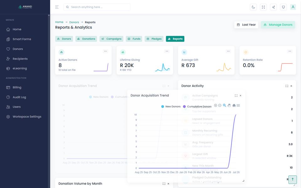Image resolution: width=301 pixels, height=188 pixels.
Task: Zoom out on the acquisition chart
Action: coord(220,105)
